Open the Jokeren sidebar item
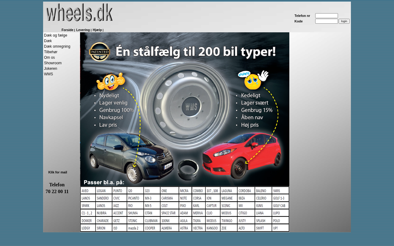Viewport: 394px width, 246px height. coord(51,69)
